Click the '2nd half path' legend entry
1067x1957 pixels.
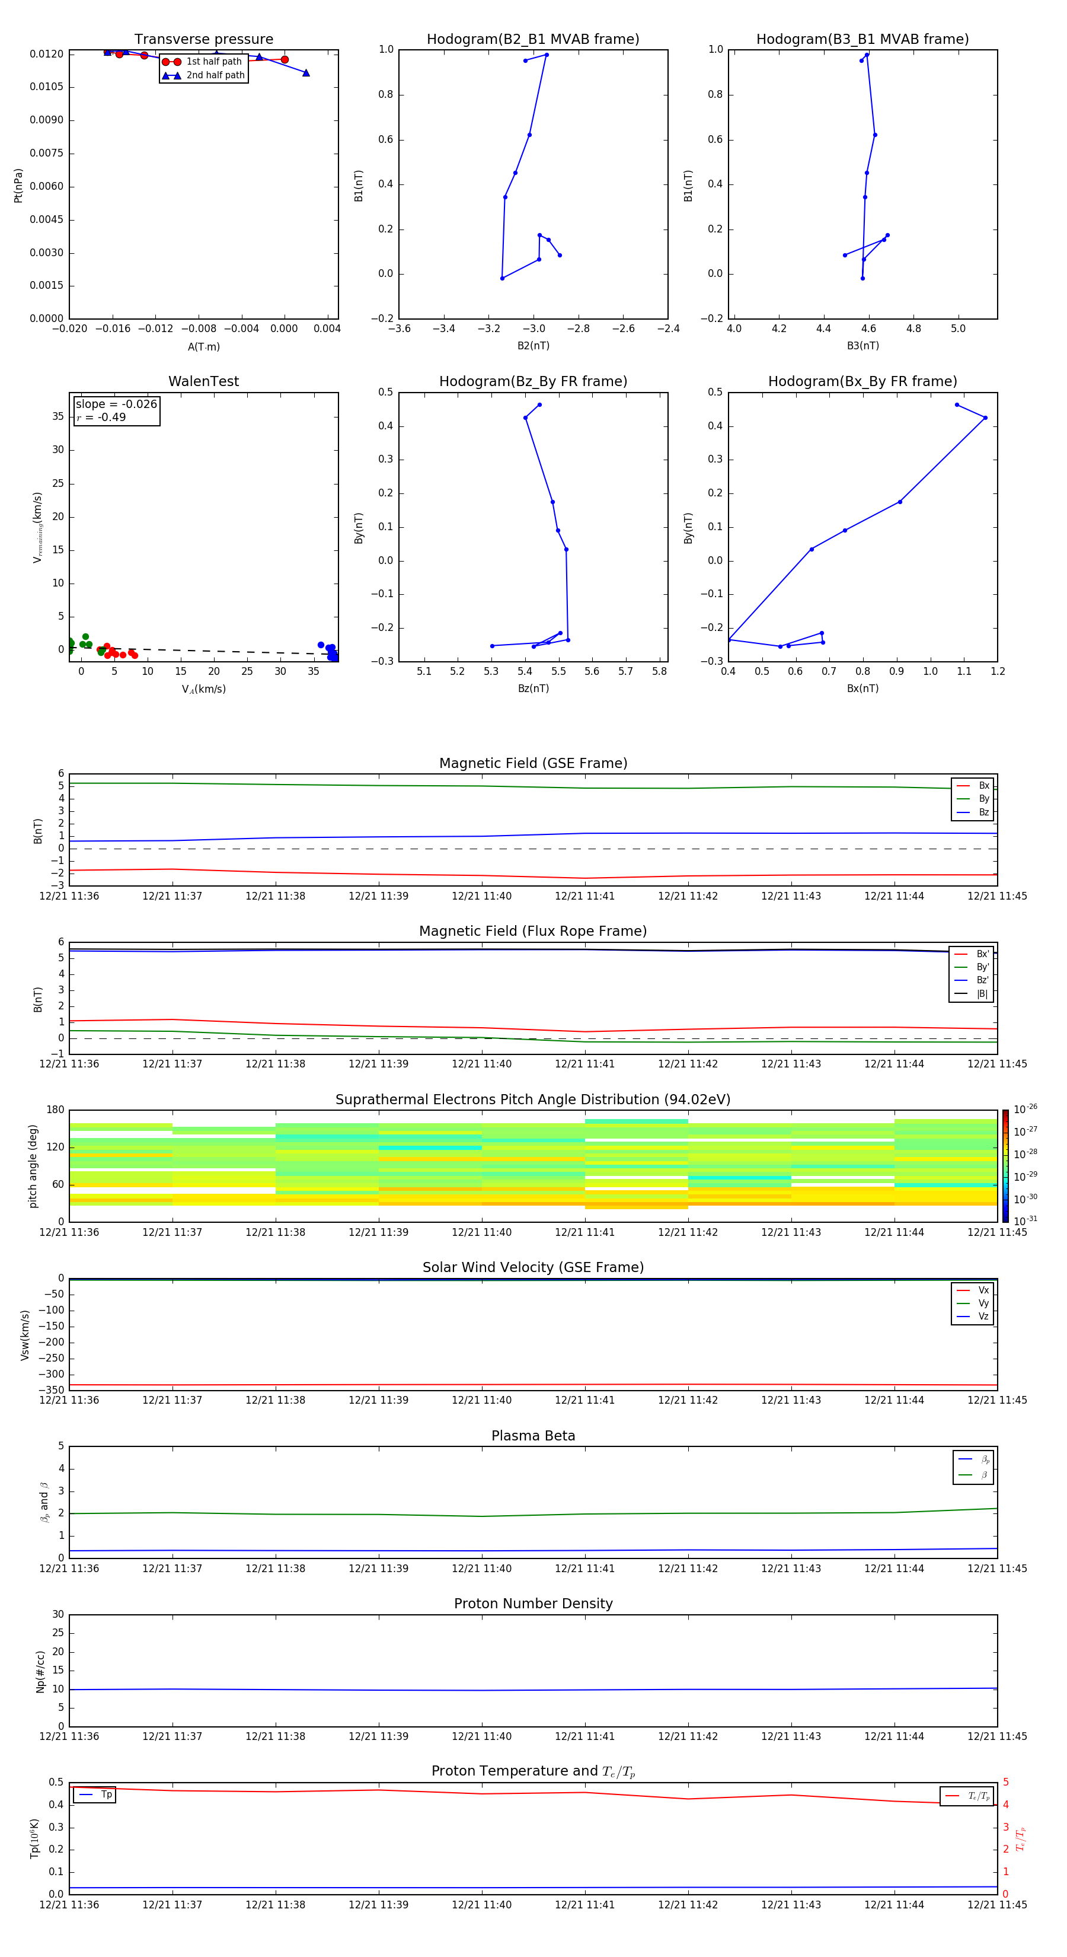pos(203,75)
